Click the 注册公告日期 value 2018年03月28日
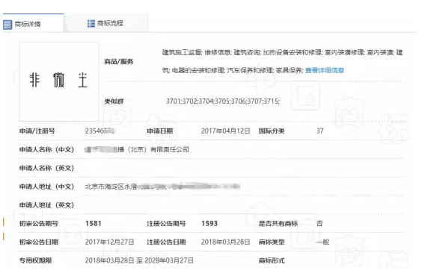This screenshot has height=279, width=425. point(225,242)
